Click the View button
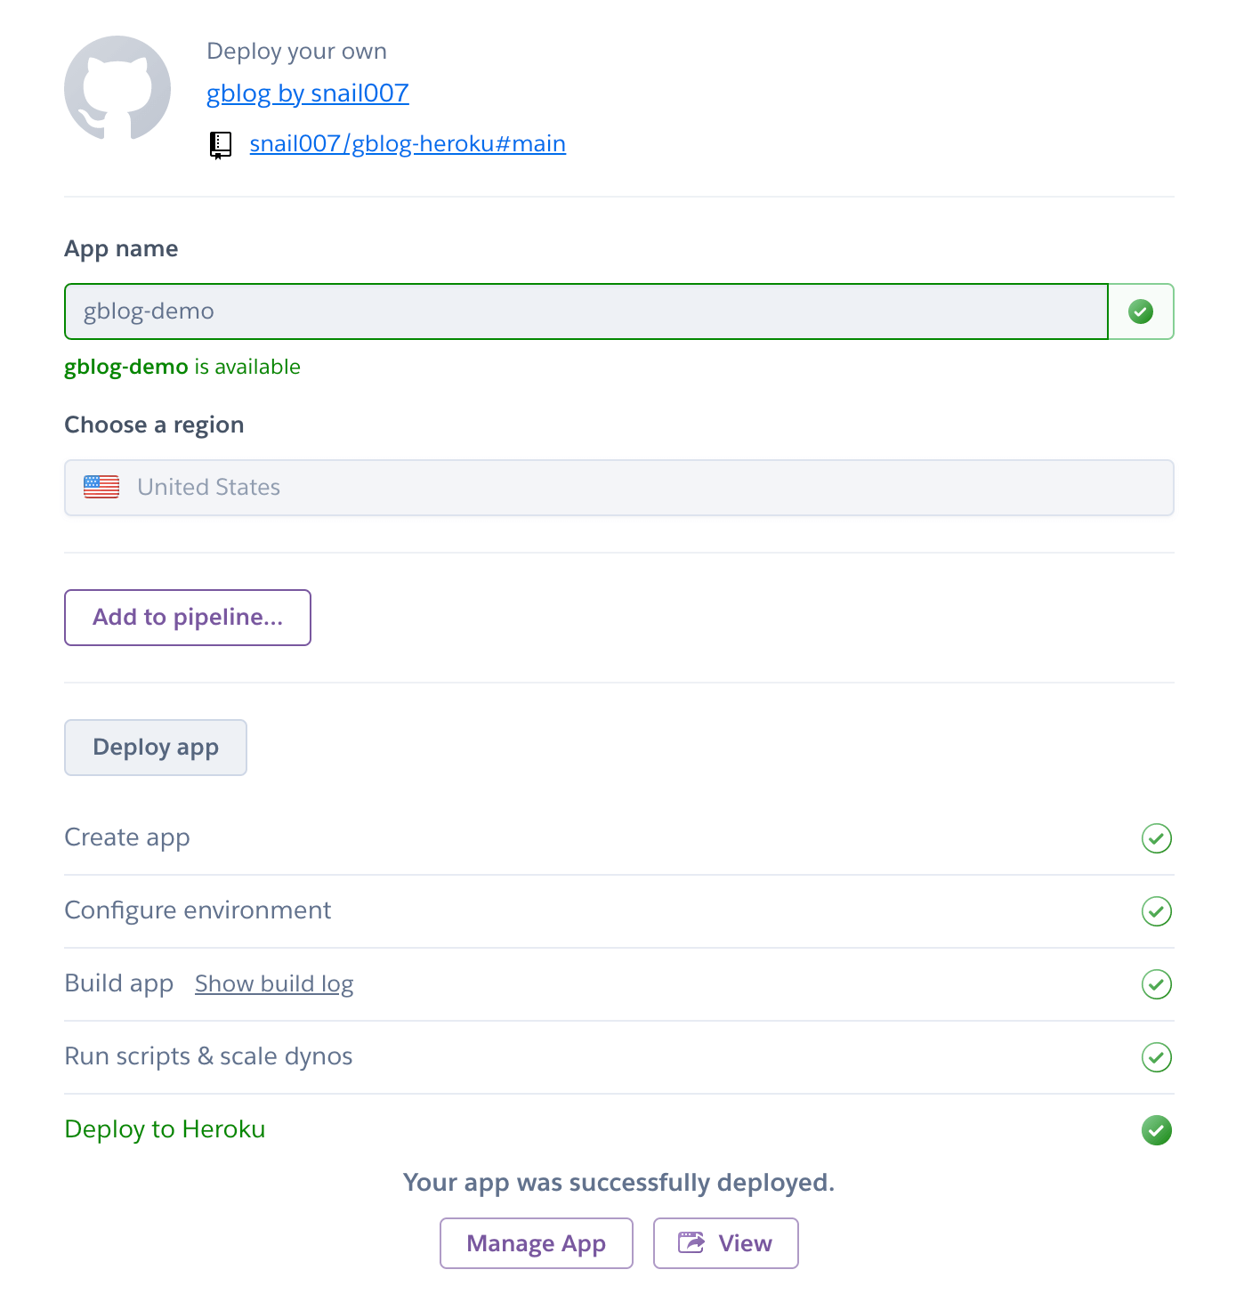The image size is (1244, 1294). pos(725,1243)
